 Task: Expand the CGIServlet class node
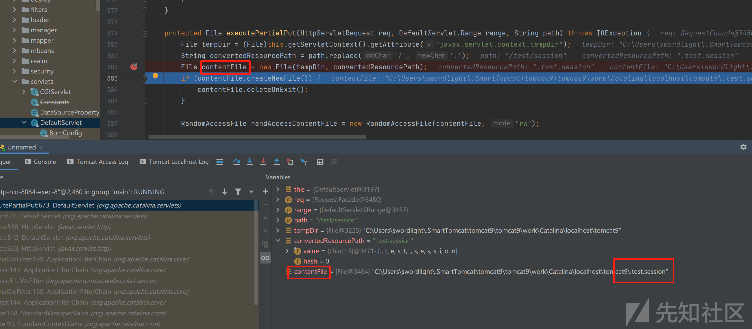click(x=24, y=92)
